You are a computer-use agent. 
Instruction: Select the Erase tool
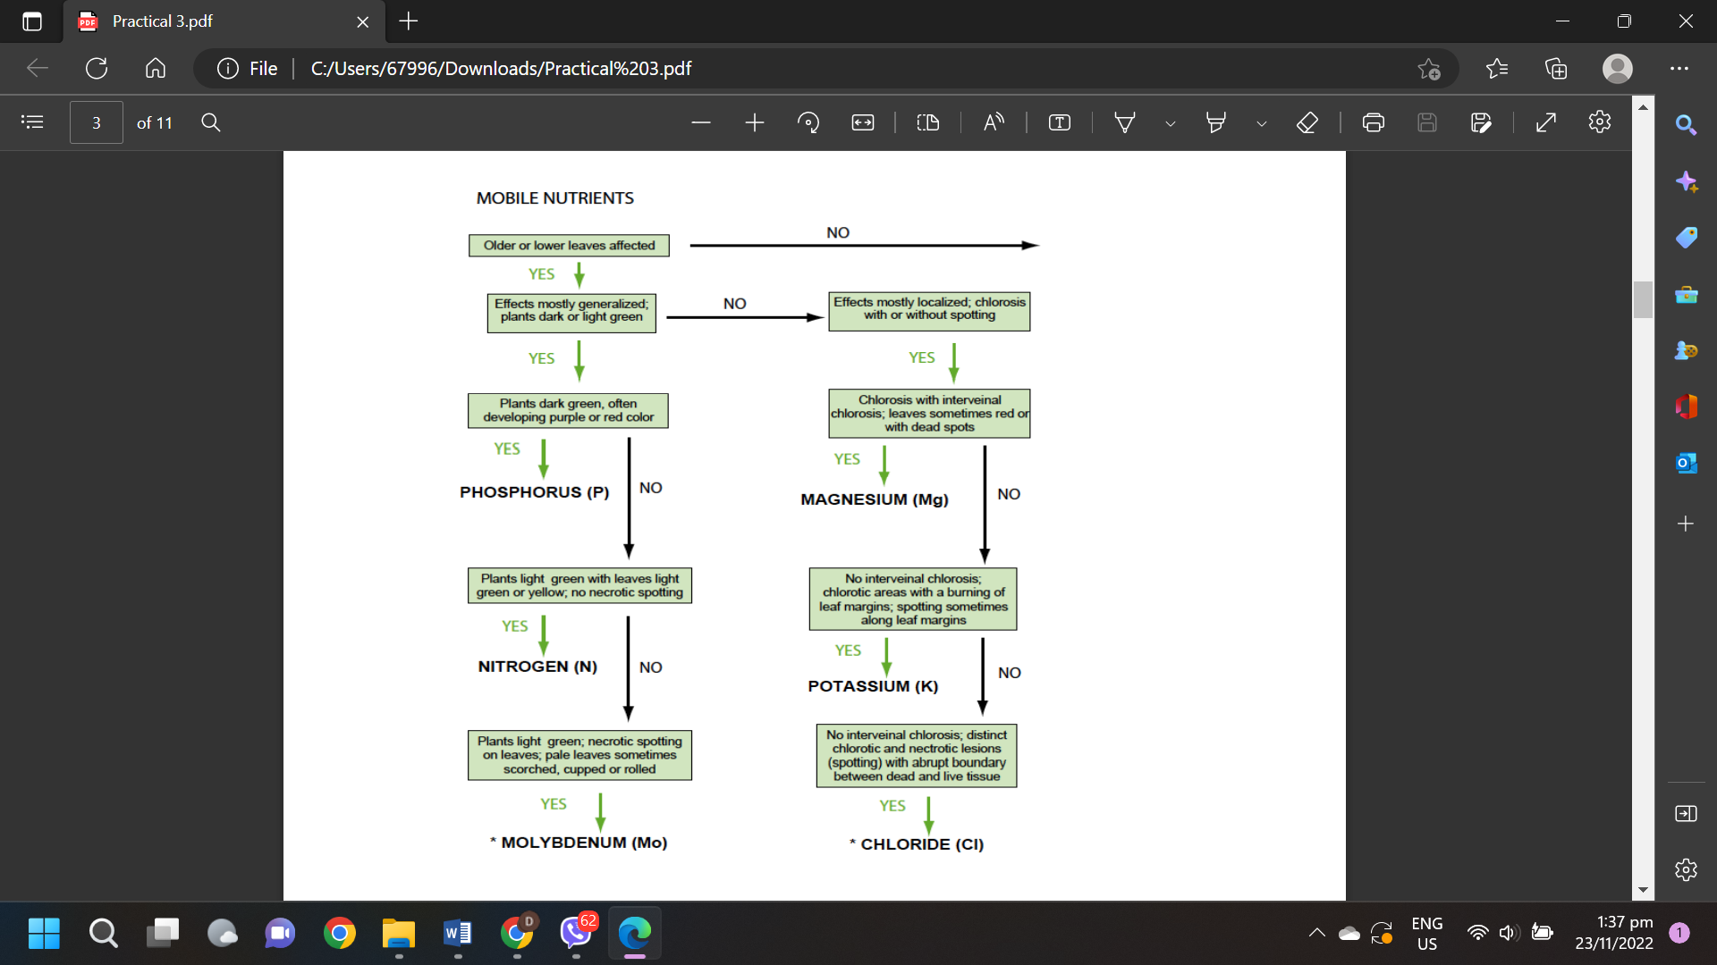pyautogui.click(x=1307, y=122)
